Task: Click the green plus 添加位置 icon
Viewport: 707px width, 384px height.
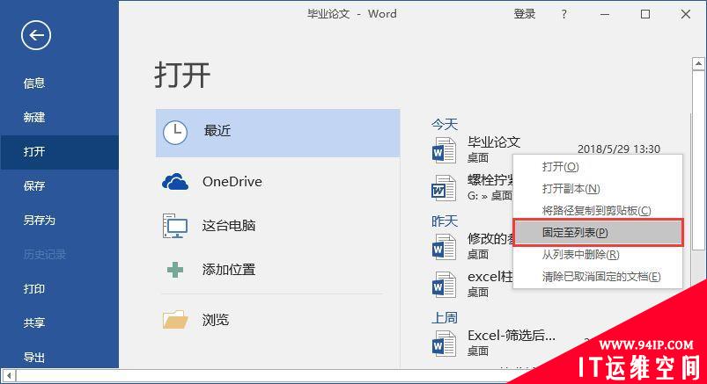Action: tap(175, 270)
